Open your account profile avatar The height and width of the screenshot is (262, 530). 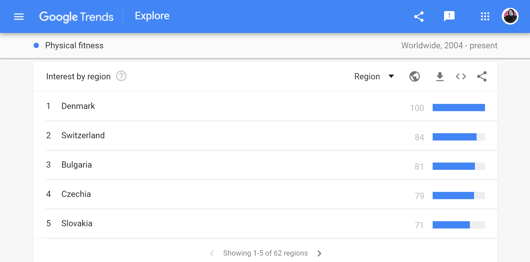[510, 16]
